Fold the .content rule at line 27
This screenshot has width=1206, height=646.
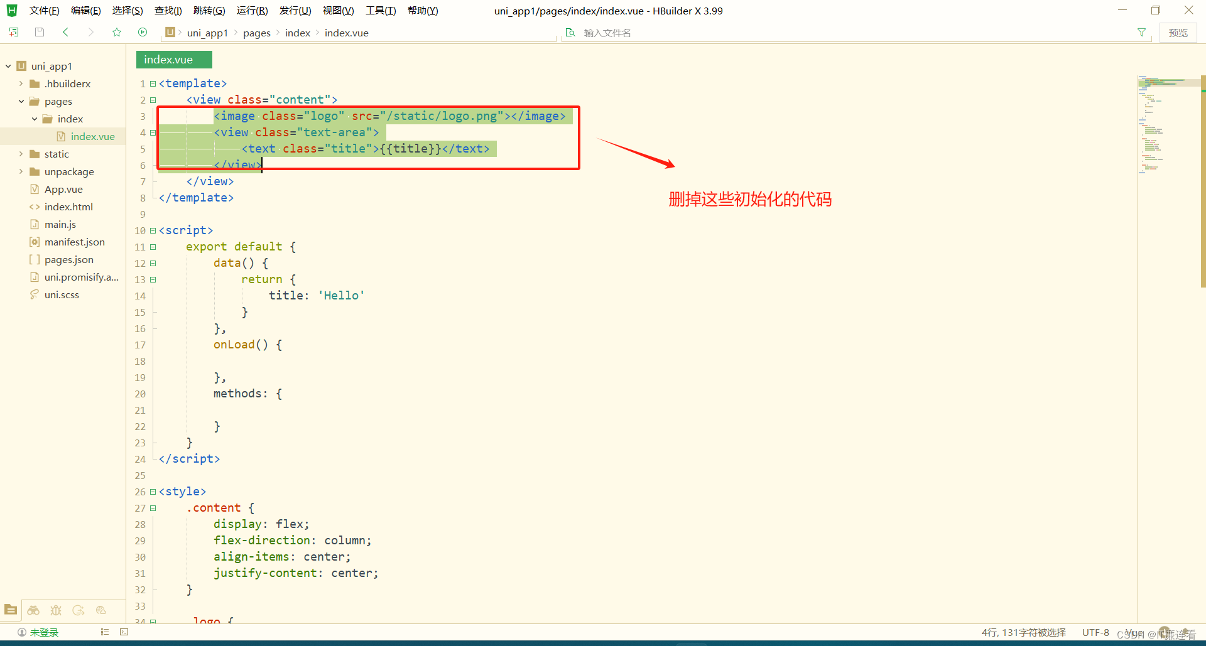(x=153, y=508)
